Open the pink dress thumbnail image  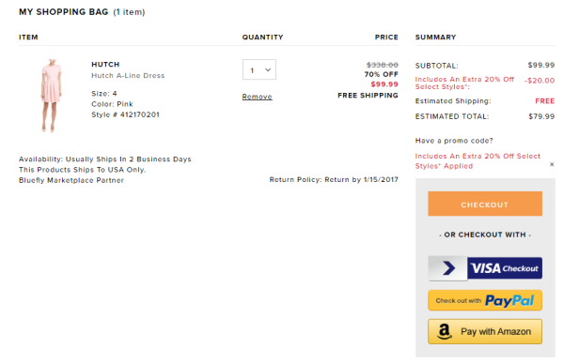click(52, 96)
